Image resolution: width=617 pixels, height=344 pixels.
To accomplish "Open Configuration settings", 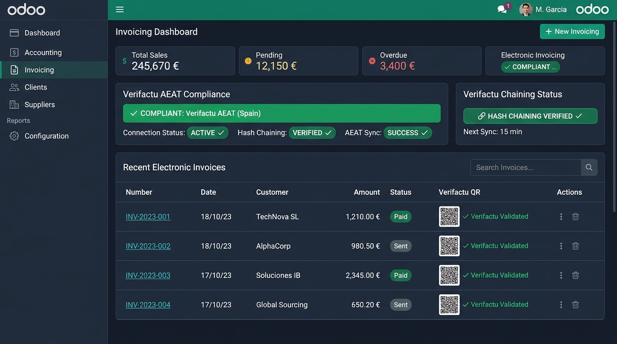I will point(54,136).
